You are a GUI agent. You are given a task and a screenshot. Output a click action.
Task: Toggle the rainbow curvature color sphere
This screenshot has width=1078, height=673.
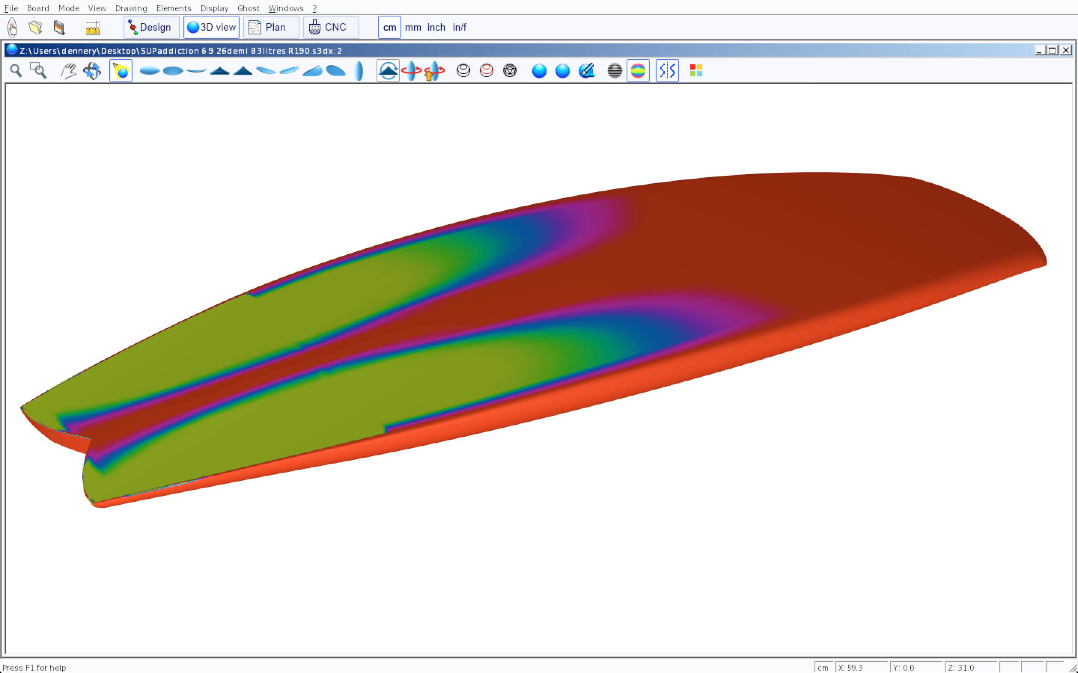pos(638,71)
